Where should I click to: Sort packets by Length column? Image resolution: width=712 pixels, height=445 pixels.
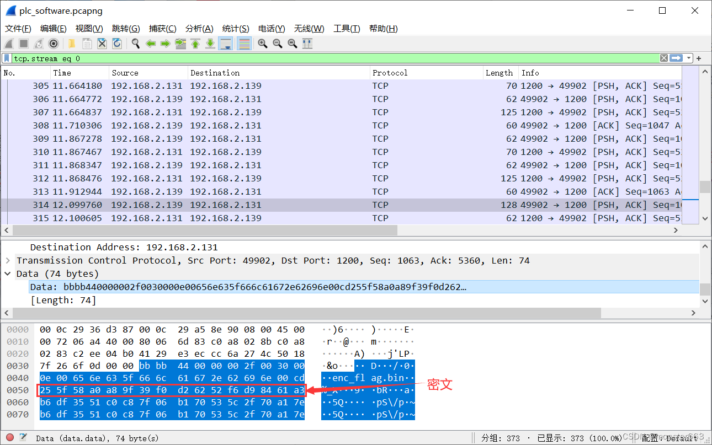coord(501,73)
